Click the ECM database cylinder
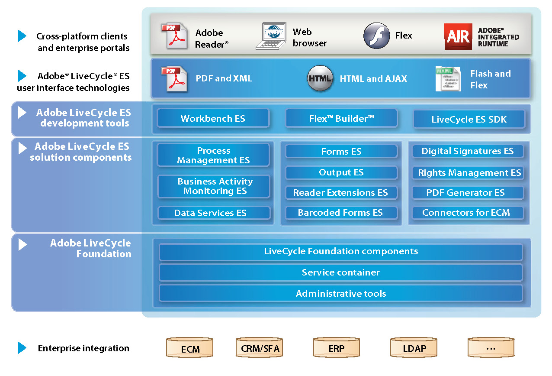 [190, 348]
